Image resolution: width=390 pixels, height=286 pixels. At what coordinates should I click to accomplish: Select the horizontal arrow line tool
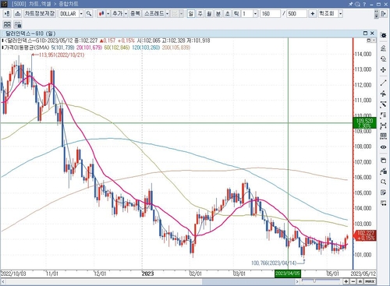[383, 94]
